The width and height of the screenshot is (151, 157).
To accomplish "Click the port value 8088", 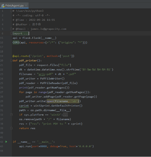I will click(x=43, y=146).
